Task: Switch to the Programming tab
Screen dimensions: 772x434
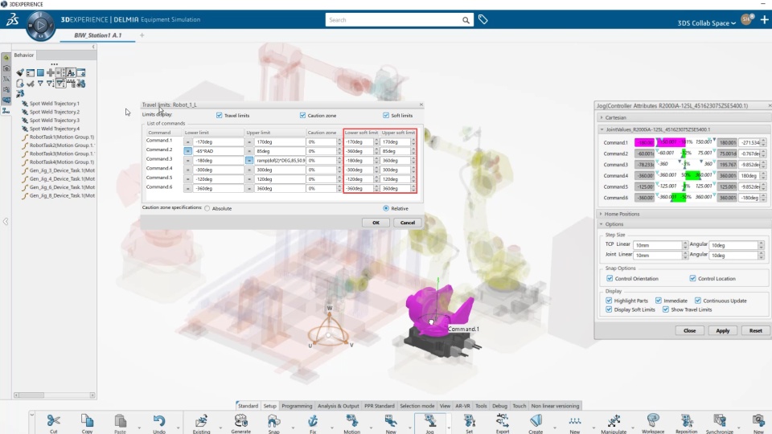Action: [297, 406]
